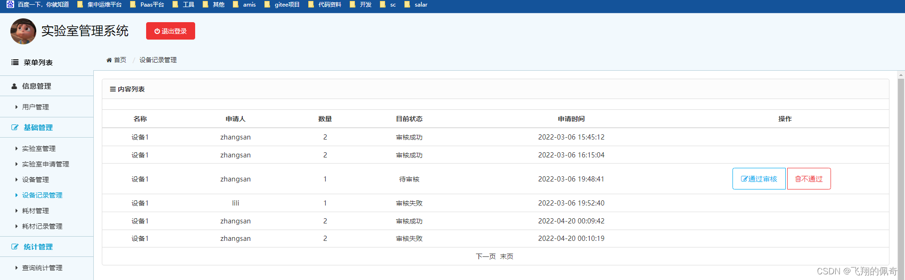Select 设备管理 in sidebar

pyautogui.click(x=35, y=180)
